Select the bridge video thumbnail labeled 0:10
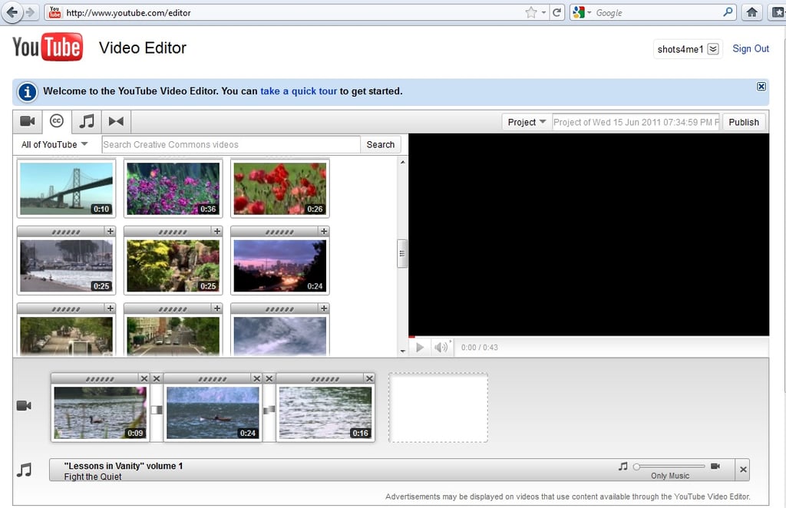The height and width of the screenshot is (508, 786). 66,186
